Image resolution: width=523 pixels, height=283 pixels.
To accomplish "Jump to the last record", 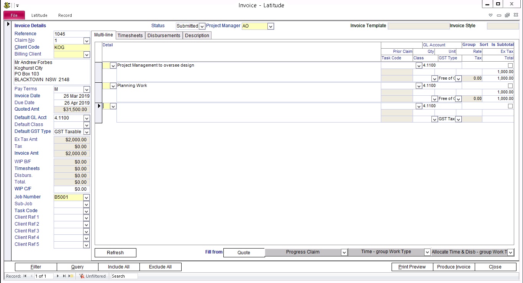I will pyautogui.click(x=64, y=276).
